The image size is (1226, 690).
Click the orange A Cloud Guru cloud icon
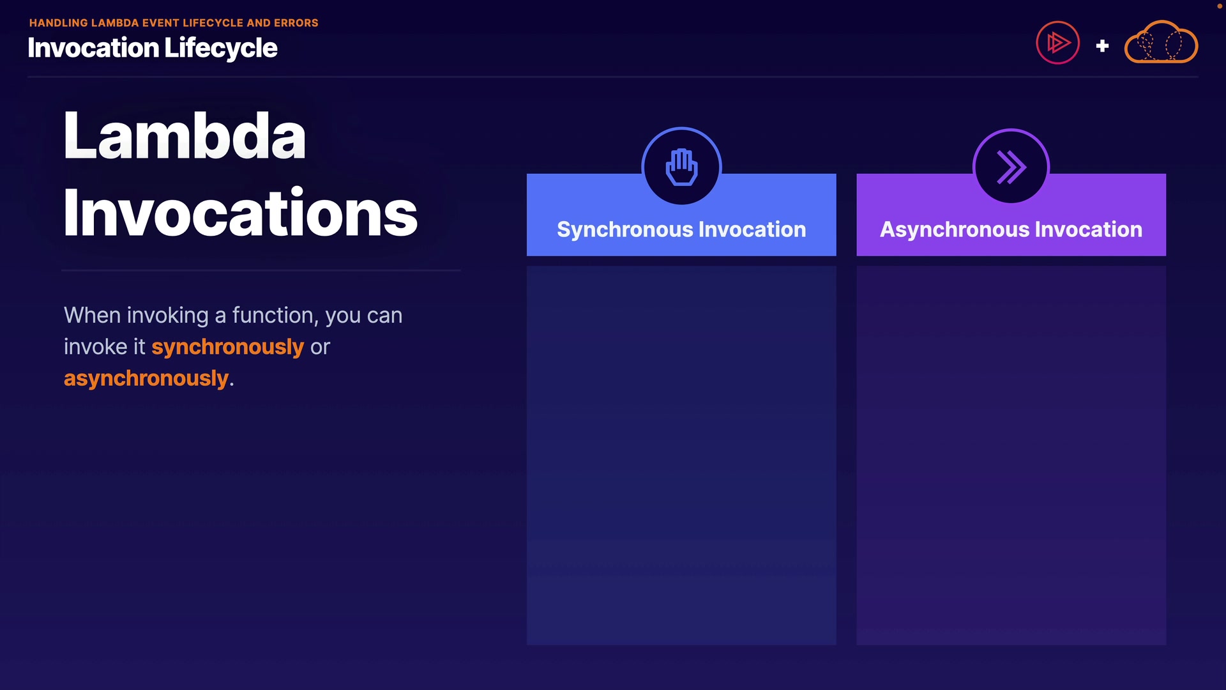(x=1160, y=43)
